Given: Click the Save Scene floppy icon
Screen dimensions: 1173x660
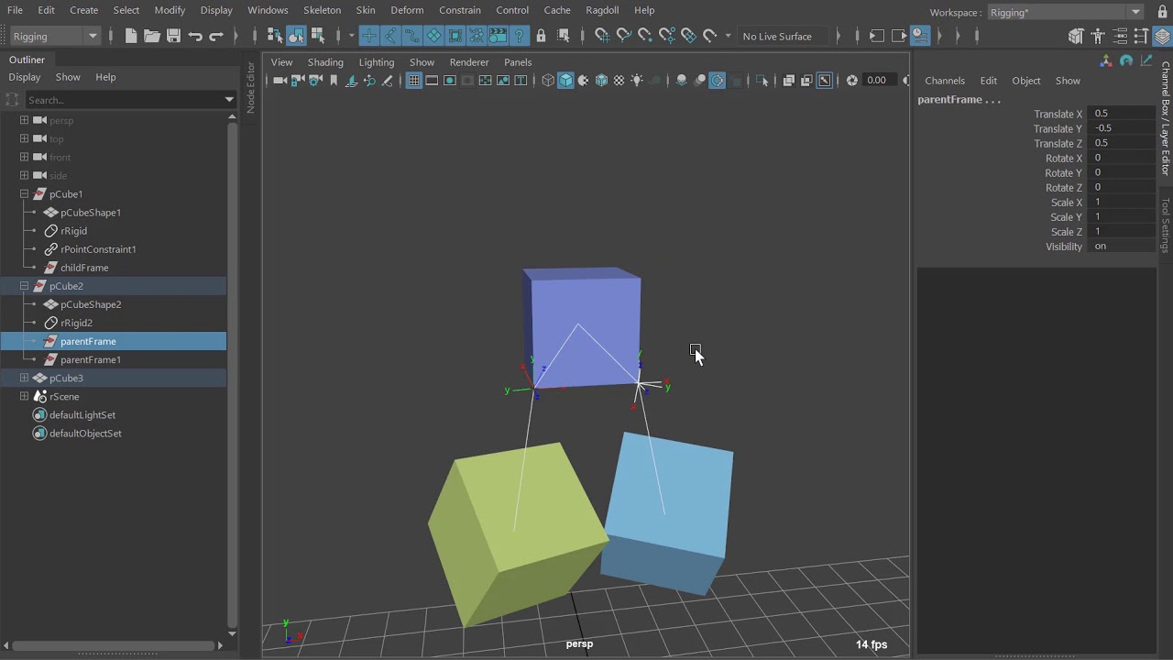Looking at the screenshot, I should point(173,36).
